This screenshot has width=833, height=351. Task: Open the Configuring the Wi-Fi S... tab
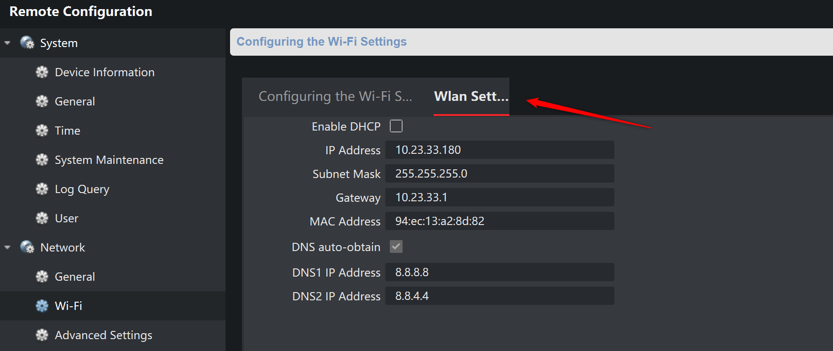pos(335,96)
